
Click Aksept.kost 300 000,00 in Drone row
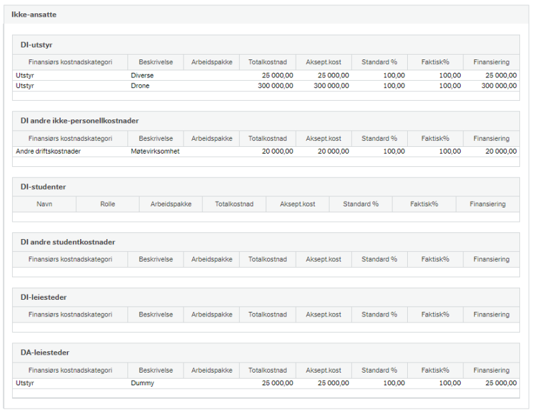(x=331, y=85)
